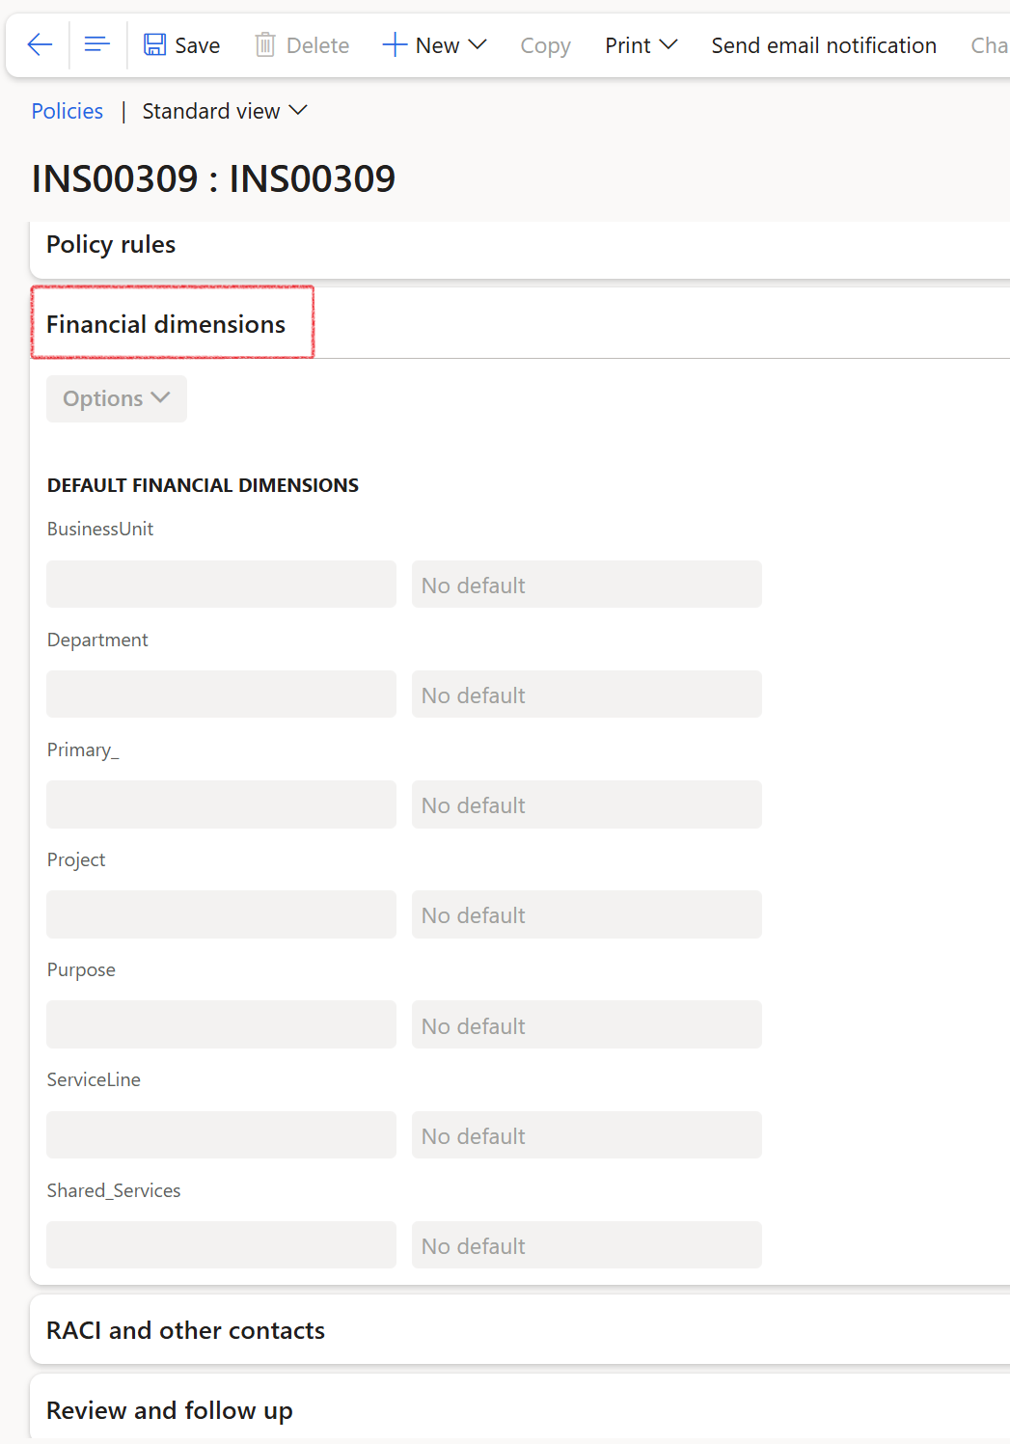1010x1444 pixels.
Task: Change the Standard view selector
Action: (225, 111)
